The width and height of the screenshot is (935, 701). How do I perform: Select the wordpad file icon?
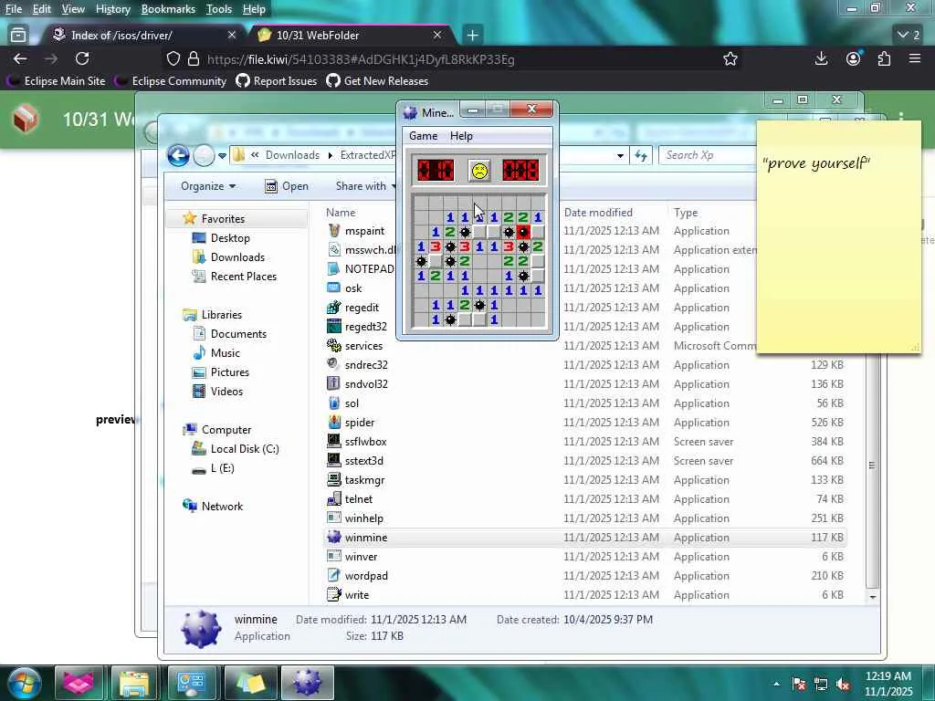[334, 575]
